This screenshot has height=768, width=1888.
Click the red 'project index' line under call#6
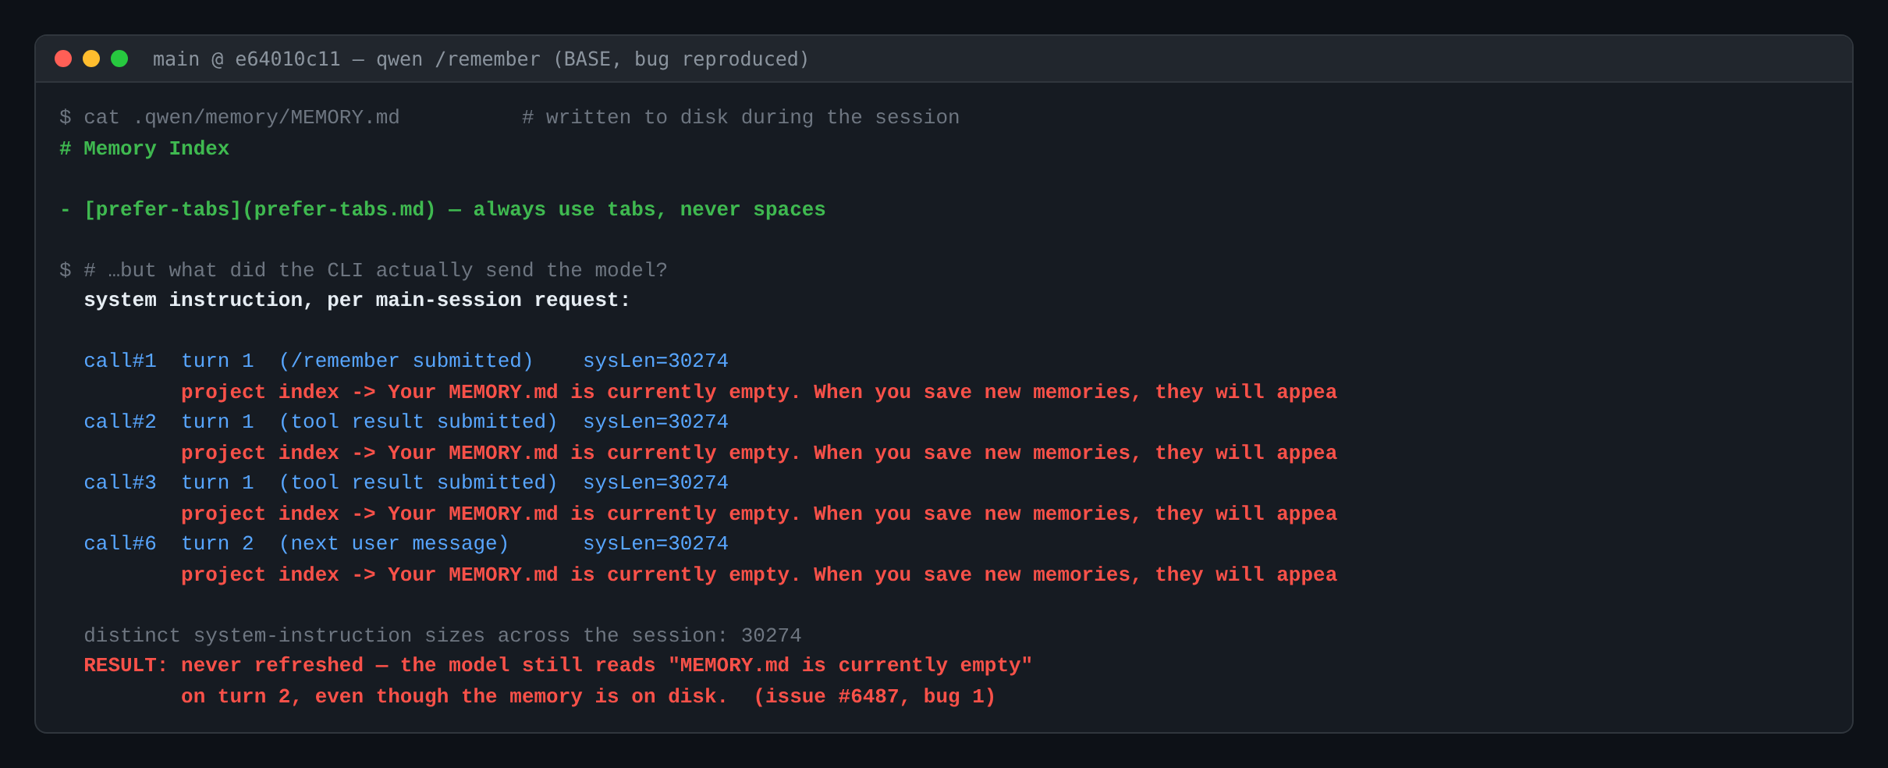[x=759, y=574]
